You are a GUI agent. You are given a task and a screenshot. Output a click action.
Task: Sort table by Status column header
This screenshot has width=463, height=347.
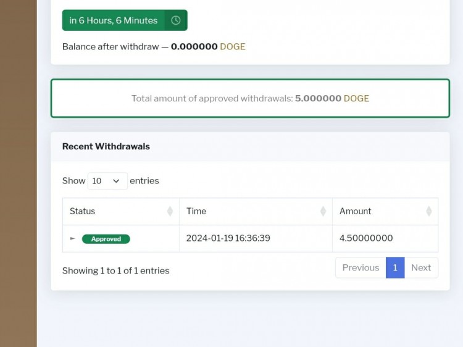click(x=121, y=211)
